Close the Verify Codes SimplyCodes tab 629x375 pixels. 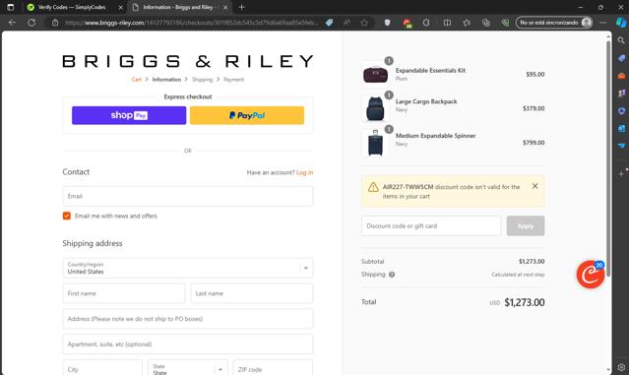121,7
